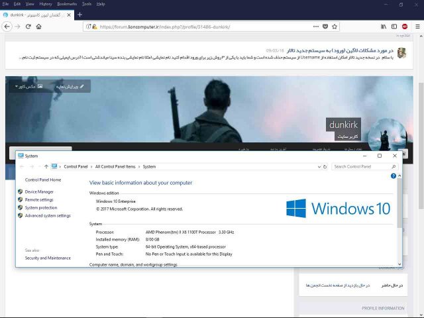Viewport: 424px width, 318px height.
Task: Open Device Manager link
Action: [x=39, y=191]
